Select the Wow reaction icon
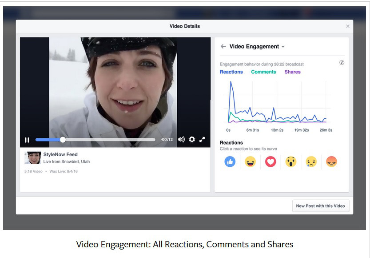The image size is (370, 258). (x=291, y=162)
